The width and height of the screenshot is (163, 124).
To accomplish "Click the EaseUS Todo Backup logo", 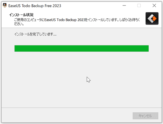I will 152,18.
